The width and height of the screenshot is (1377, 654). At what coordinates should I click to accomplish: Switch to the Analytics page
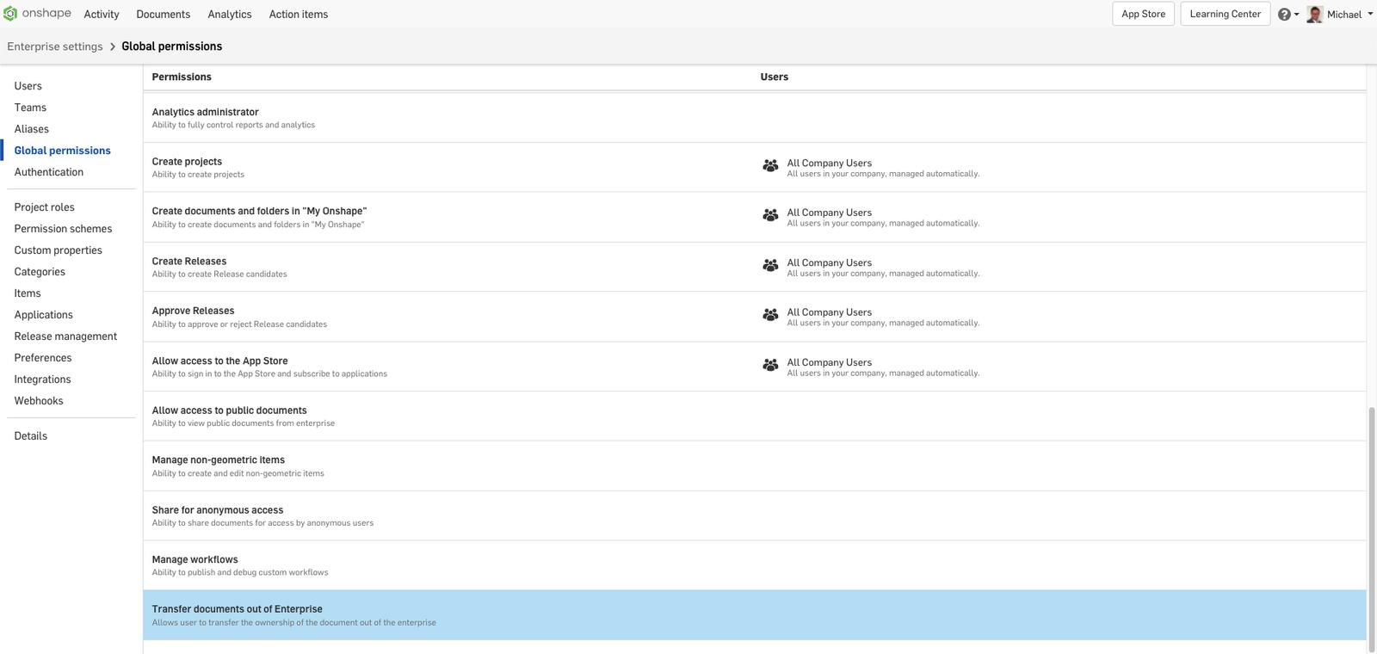230,15
